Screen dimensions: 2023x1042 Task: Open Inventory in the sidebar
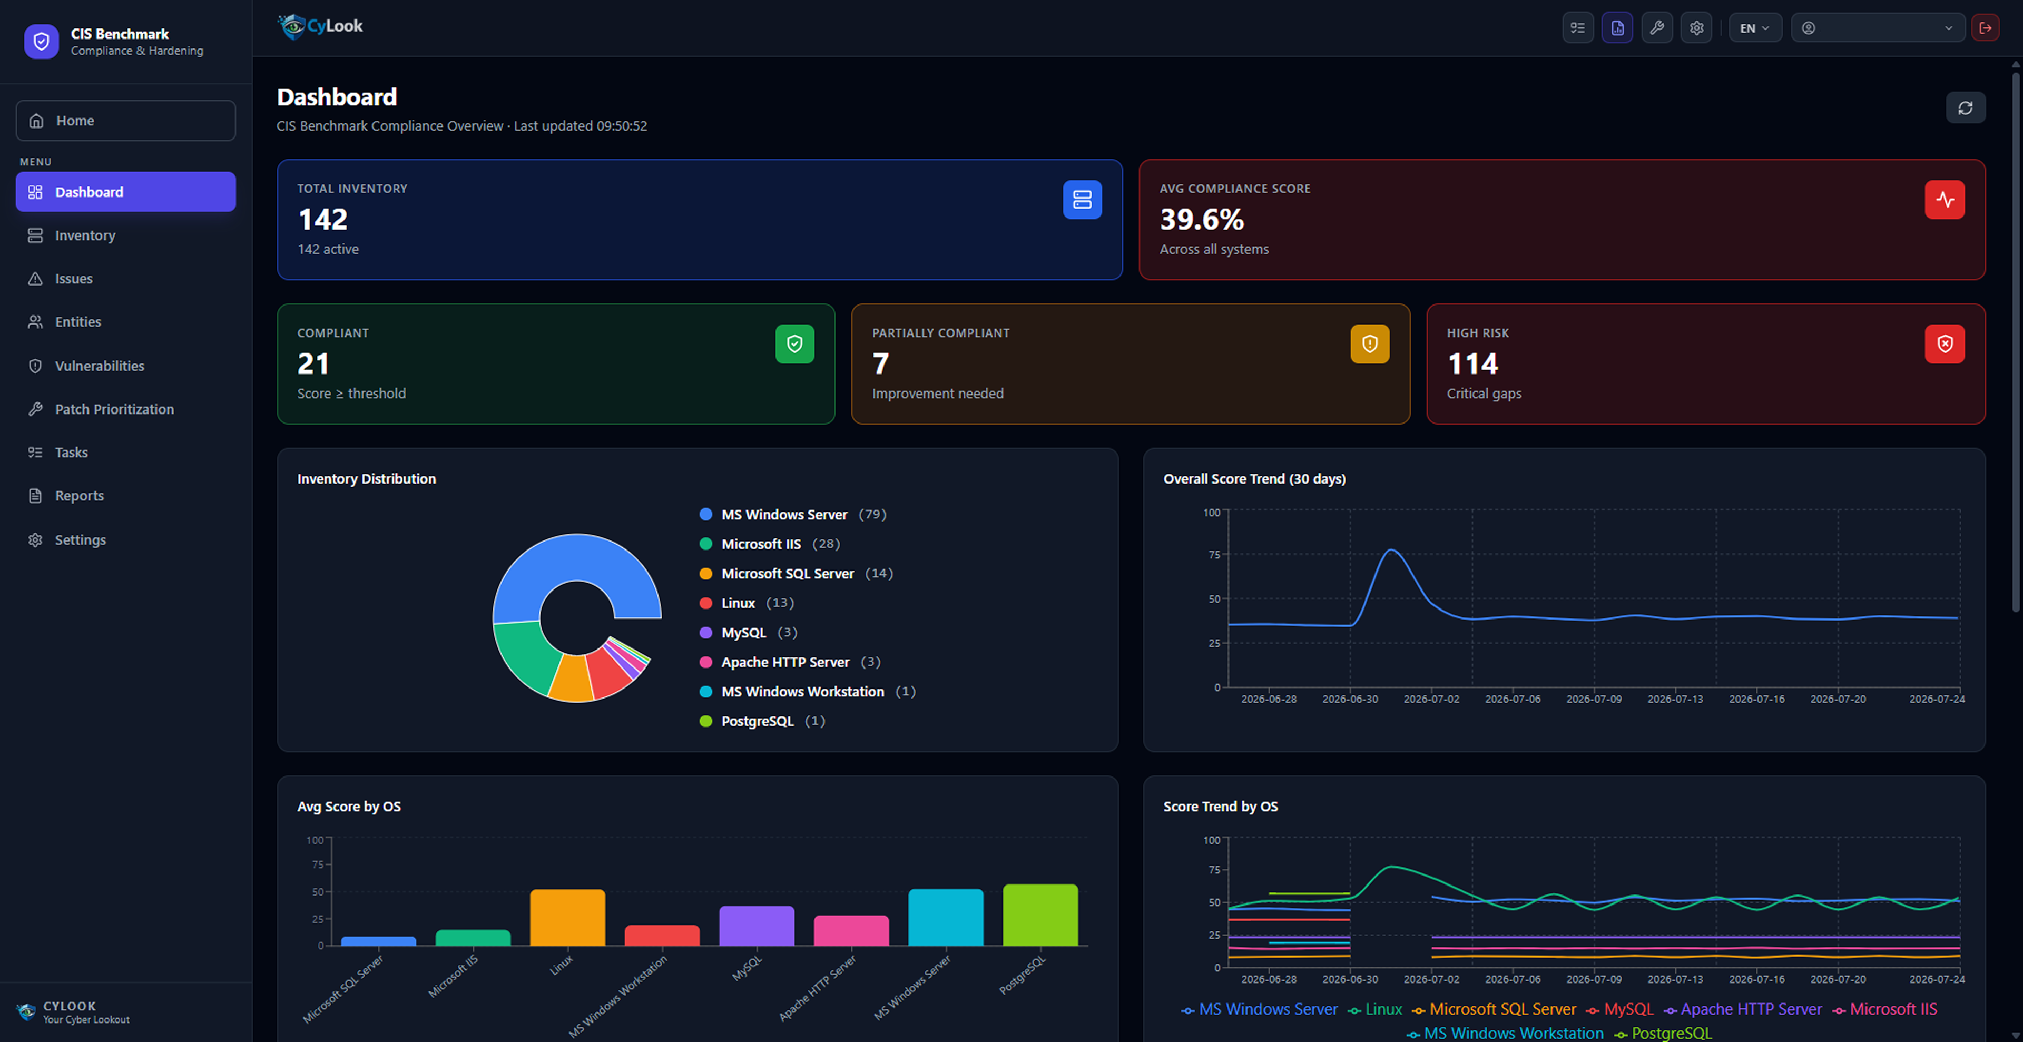click(126, 235)
